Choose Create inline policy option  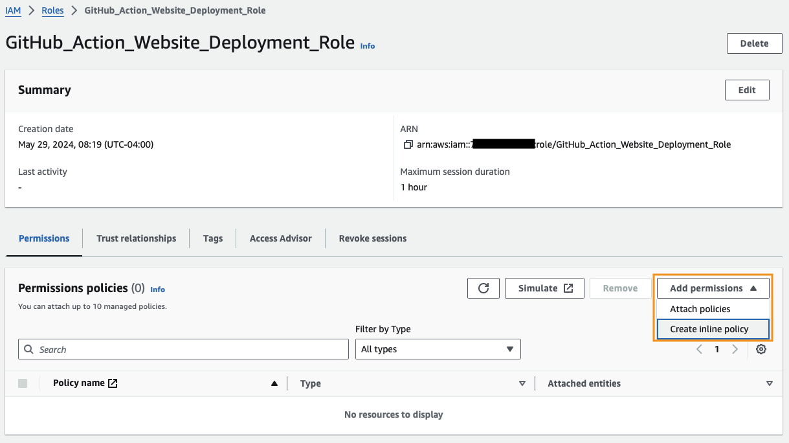tap(713, 329)
